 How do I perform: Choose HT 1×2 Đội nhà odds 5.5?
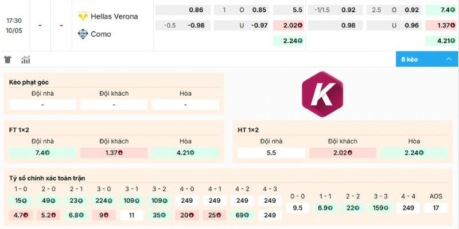coord(271,153)
